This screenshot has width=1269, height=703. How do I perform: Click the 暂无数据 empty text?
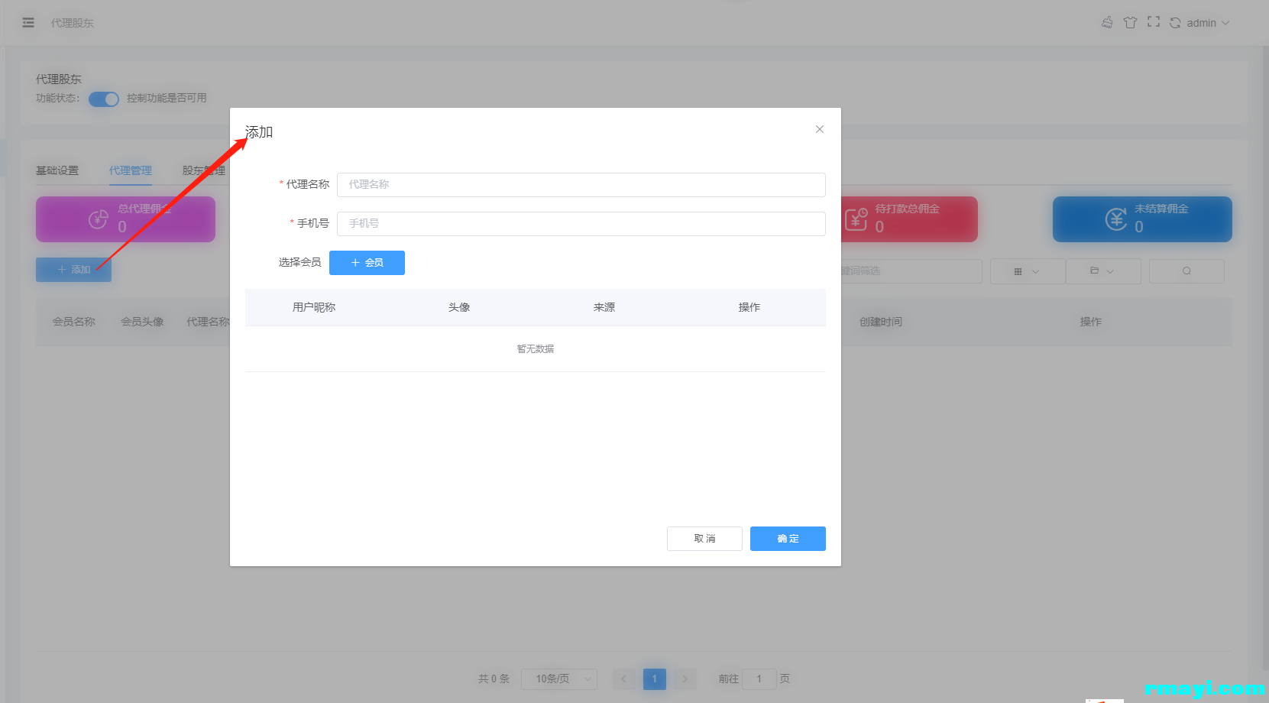pyautogui.click(x=536, y=349)
